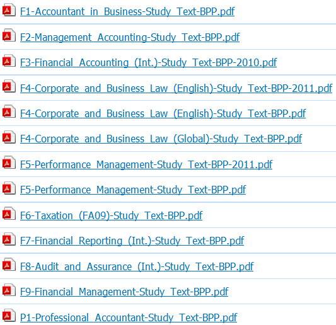336x325 pixels.
Task: Open F1-Accountant_in_Business-Study_Text-BPP.pdf link
Action: [127, 11]
